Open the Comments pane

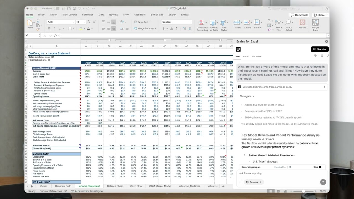(300, 15)
